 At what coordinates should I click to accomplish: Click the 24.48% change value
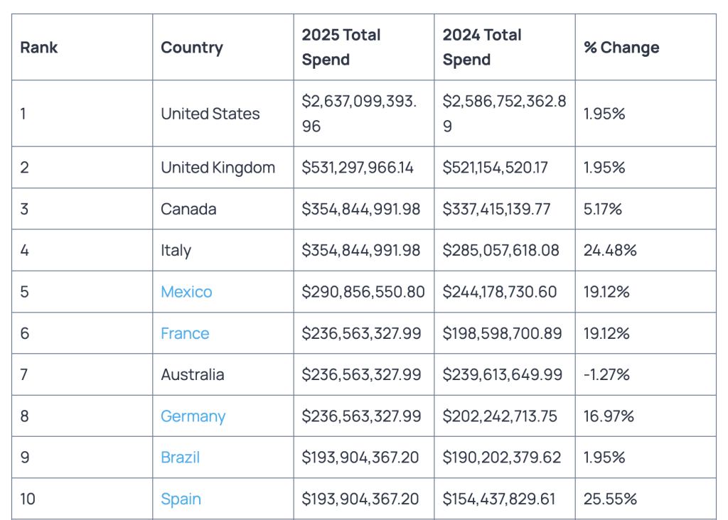pos(610,251)
